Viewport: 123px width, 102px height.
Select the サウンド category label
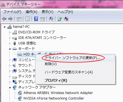pyautogui.click(x=25, y=65)
